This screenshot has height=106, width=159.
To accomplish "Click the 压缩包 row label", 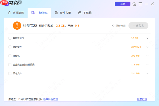I will click(x=16, y=56).
